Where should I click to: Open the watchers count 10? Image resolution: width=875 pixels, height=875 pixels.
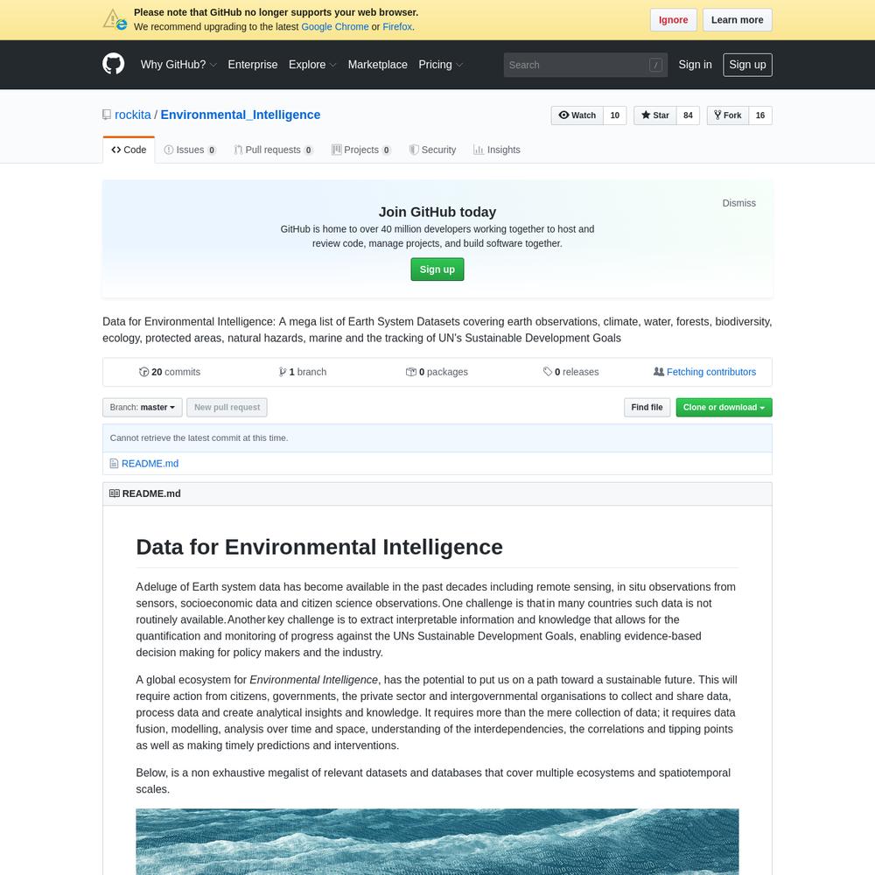pyautogui.click(x=615, y=115)
